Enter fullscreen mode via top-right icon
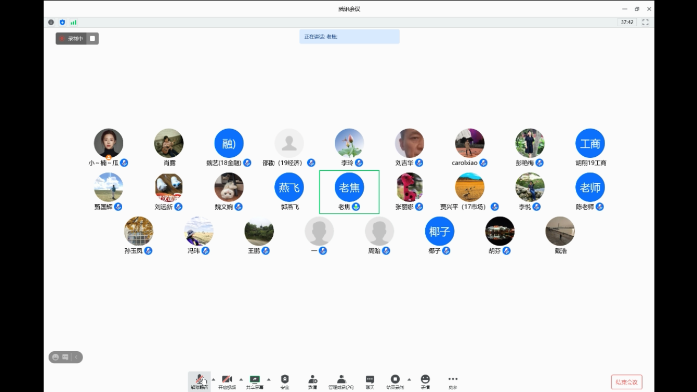Screen dimensions: 697x392 click(x=645, y=22)
